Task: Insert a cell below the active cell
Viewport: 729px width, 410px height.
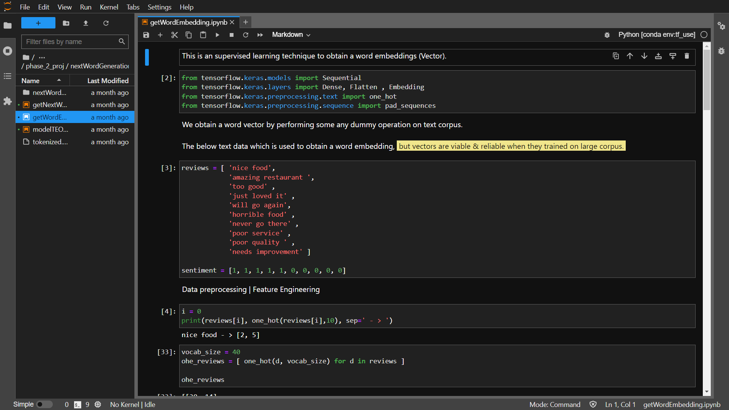Action: [673, 56]
